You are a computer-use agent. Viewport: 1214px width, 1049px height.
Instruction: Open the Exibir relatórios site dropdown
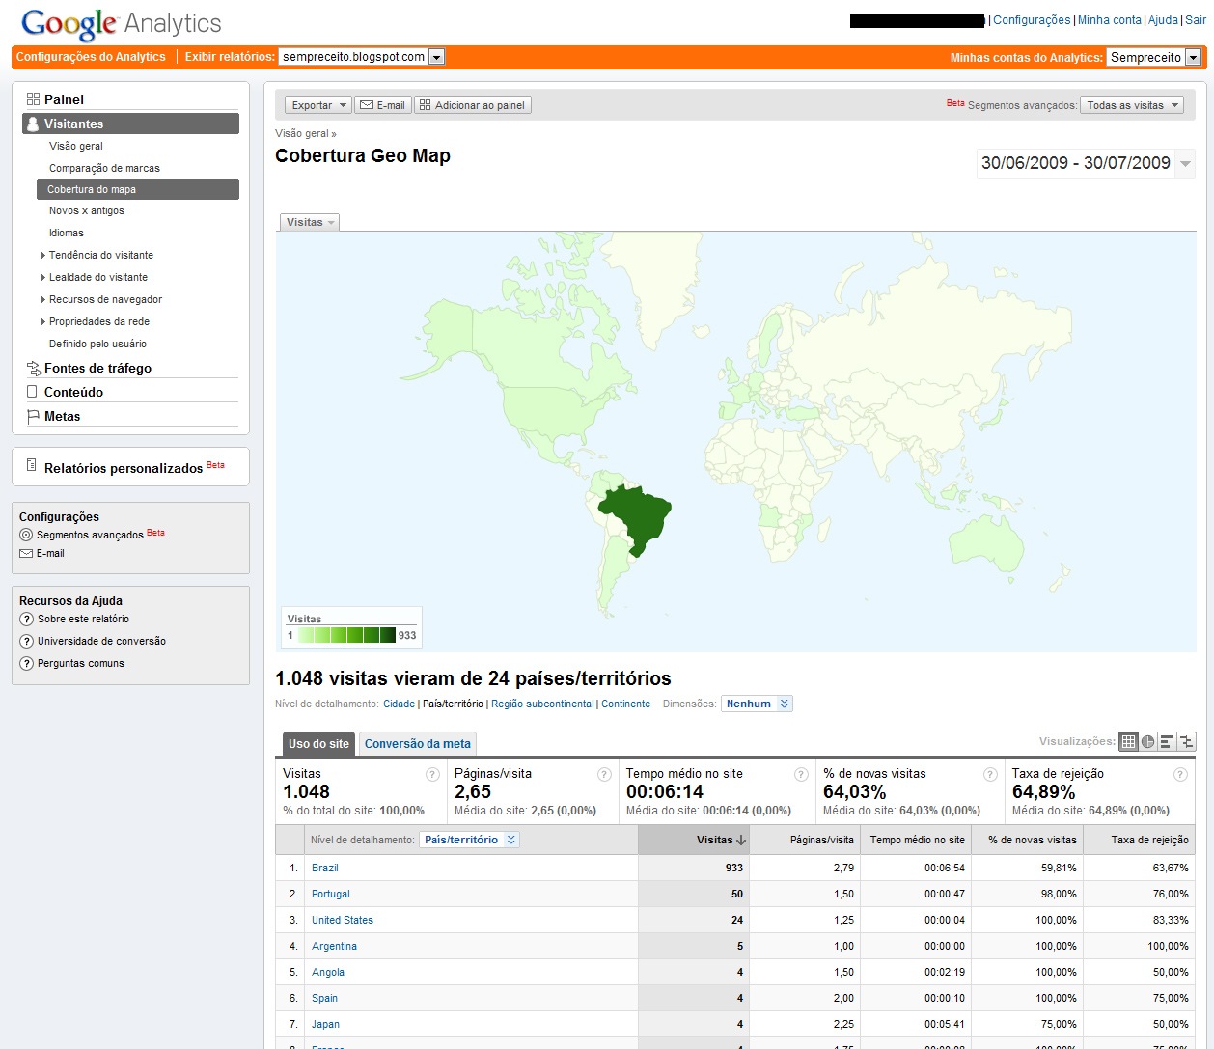361,57
